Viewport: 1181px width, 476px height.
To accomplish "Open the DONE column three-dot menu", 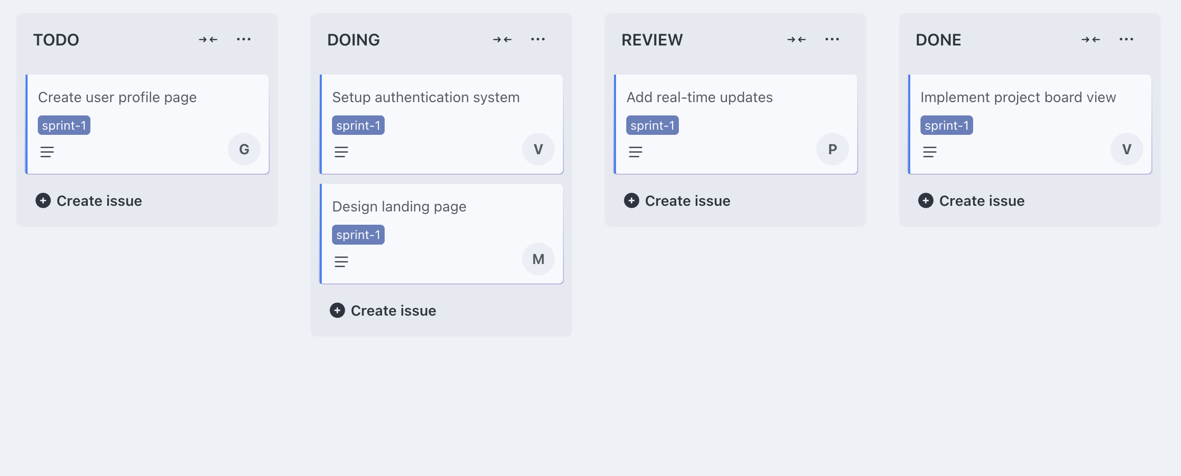I will (1126, 39).
